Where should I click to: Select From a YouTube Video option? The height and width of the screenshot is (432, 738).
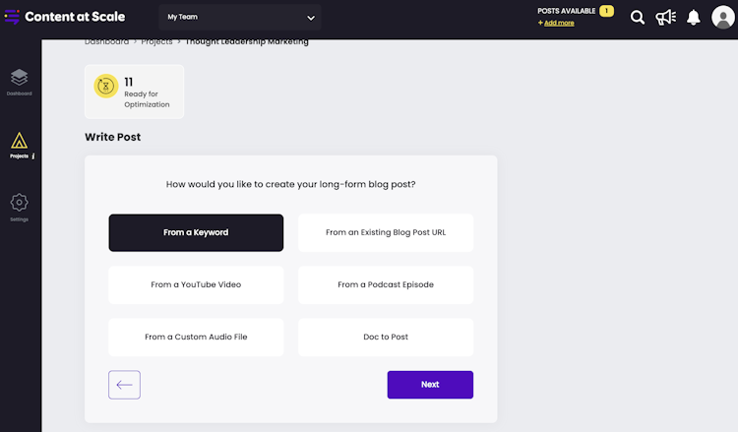[x=196, y=284]
